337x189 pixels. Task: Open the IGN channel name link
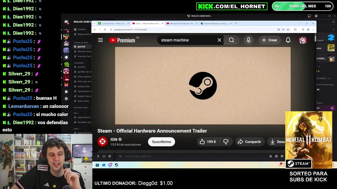coord(114,139)
